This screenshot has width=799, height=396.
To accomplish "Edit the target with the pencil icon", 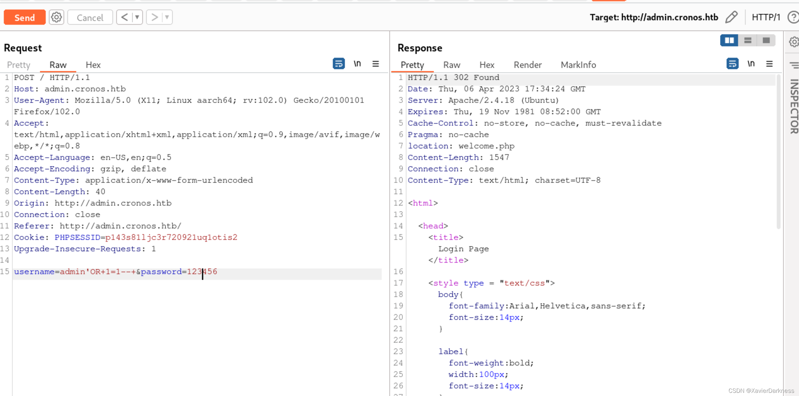I will coord(731,17).
